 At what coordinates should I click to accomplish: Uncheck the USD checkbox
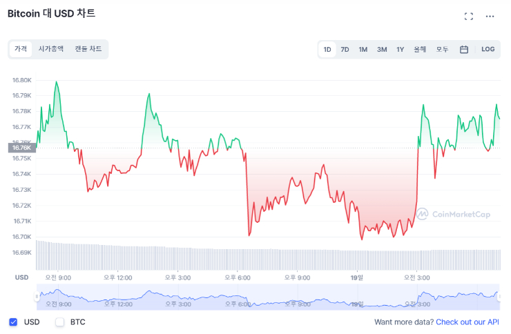[13, 322]
